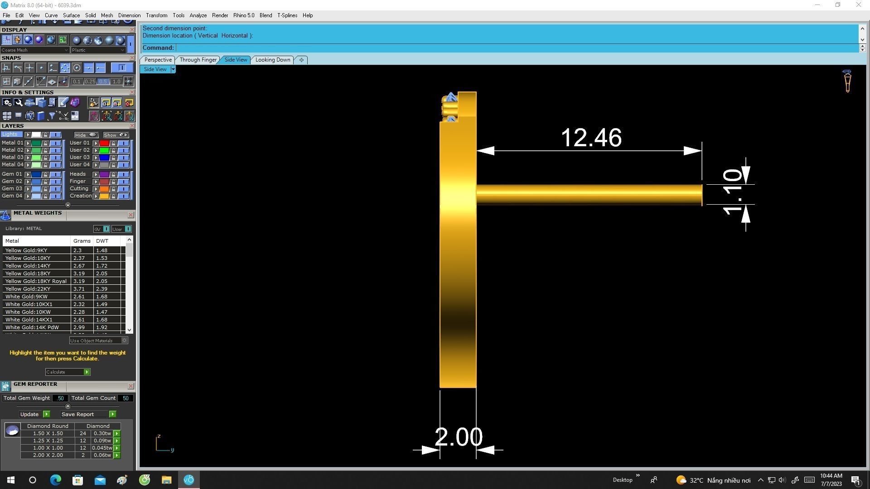This screenshot has height=489, width=870.
Task: Click the grid snap icon beside 1.0
Action: [x=129, y=81]
